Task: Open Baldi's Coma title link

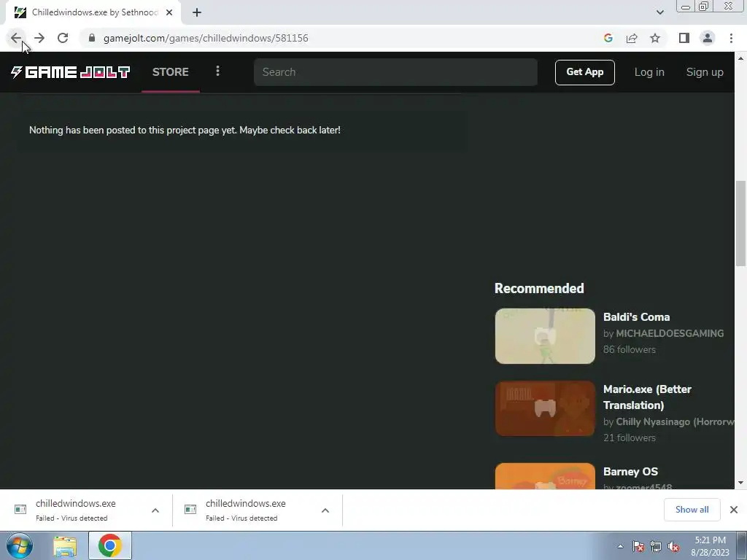Action: click(x=636, y=317)
